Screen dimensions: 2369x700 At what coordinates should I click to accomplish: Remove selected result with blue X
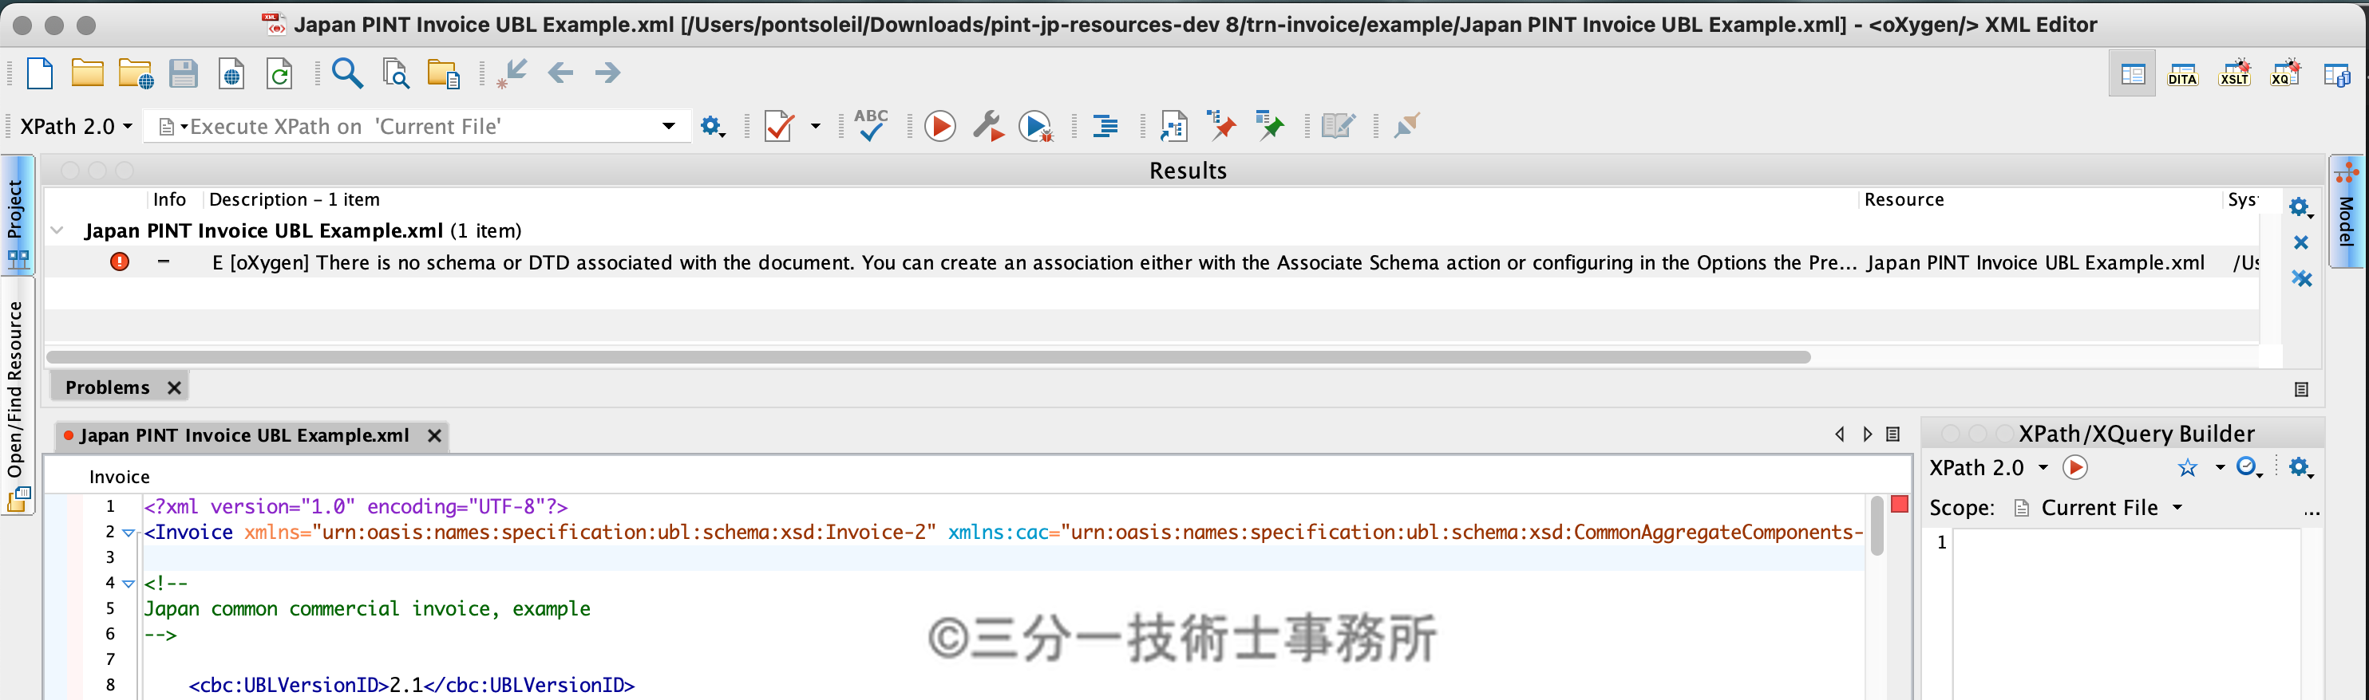(x=2301, y=242)
